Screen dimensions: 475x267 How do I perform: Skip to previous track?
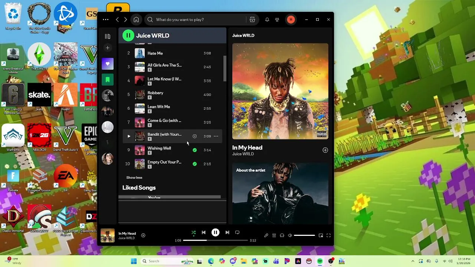[203, 233]
